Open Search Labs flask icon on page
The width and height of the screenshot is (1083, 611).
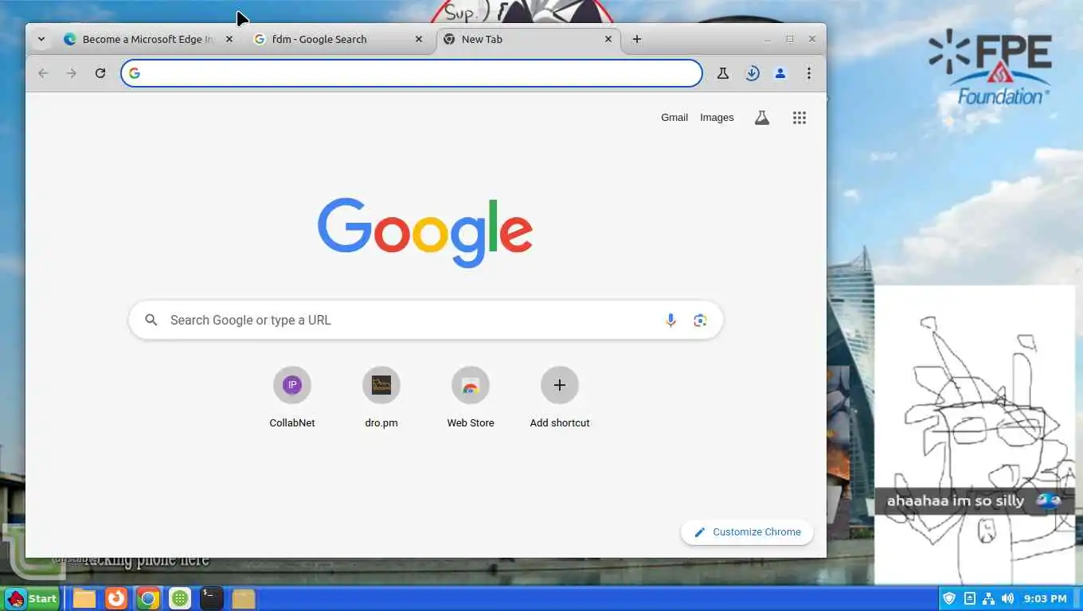tap(762, 118)
